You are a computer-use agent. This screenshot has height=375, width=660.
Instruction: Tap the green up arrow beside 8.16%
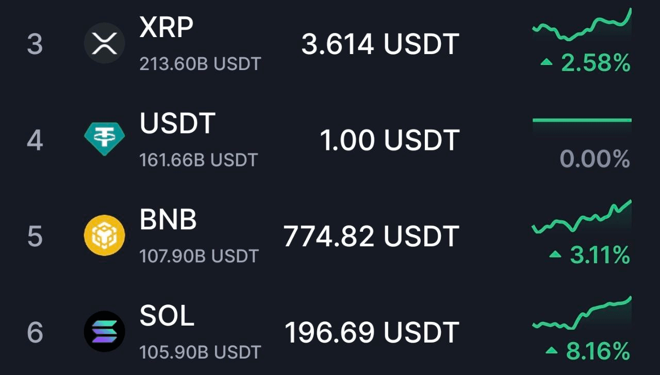pyautogui.click(x=552, y=351)
